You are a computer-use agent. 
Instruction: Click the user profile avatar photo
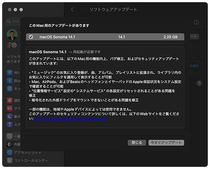pyautogui.click(x=12, y=35)
